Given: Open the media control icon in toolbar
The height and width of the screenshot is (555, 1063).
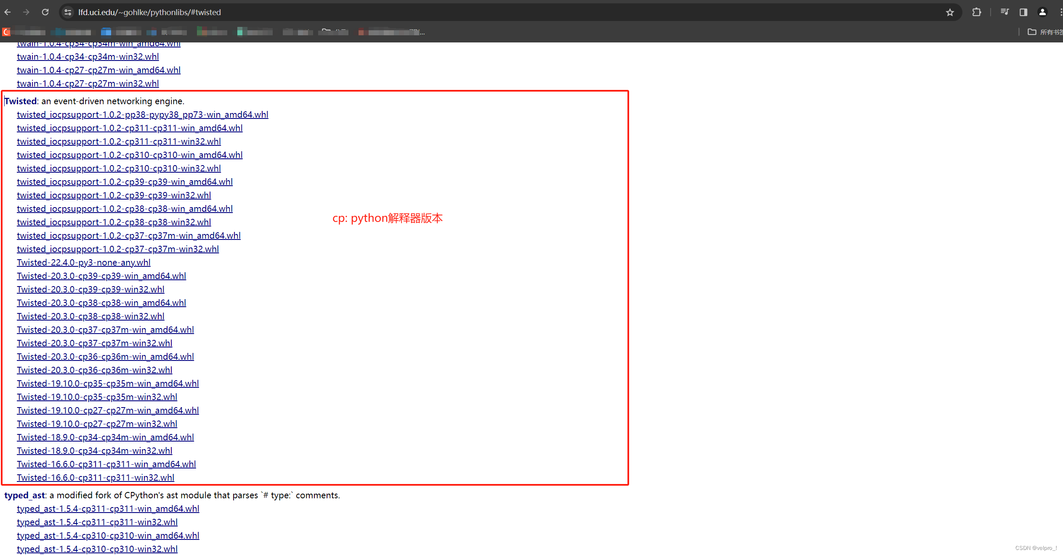Looking at the screenshot, I should pos(1005,12).
